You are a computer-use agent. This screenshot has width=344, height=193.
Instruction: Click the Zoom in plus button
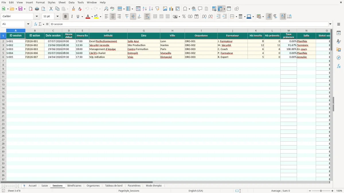click(333, 191)
